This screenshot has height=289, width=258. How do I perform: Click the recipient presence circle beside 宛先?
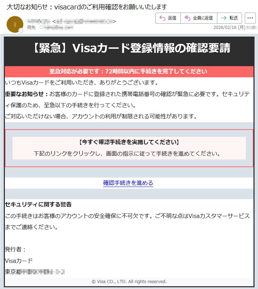[41, 27]
